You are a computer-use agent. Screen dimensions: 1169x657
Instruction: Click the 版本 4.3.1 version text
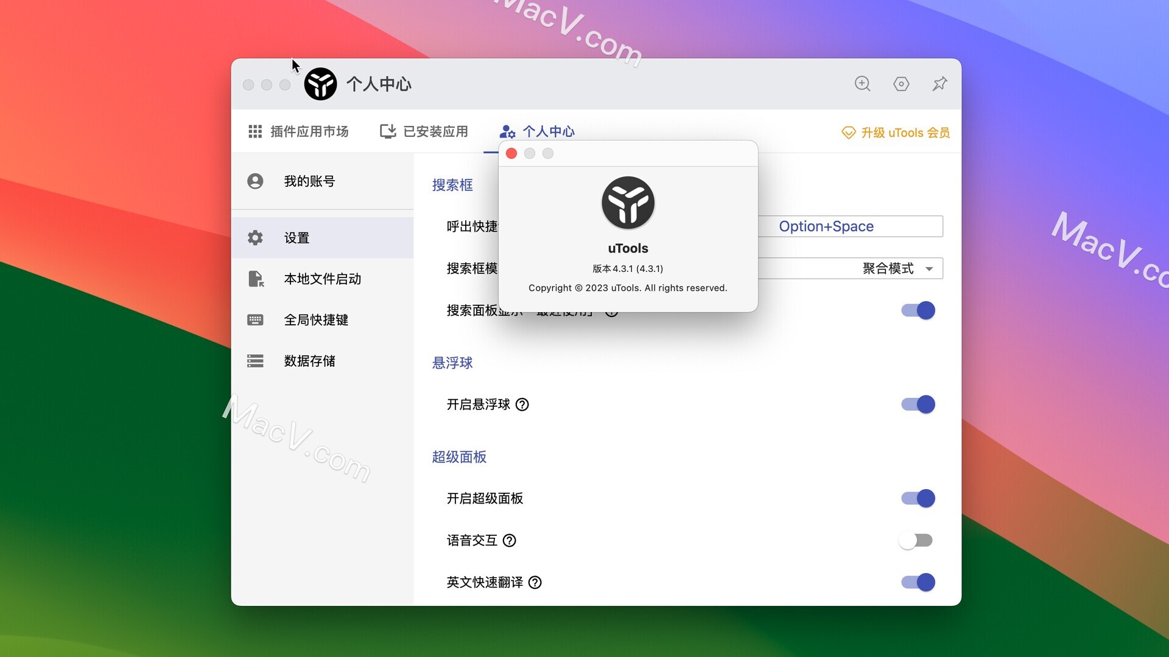pos(628,268)
